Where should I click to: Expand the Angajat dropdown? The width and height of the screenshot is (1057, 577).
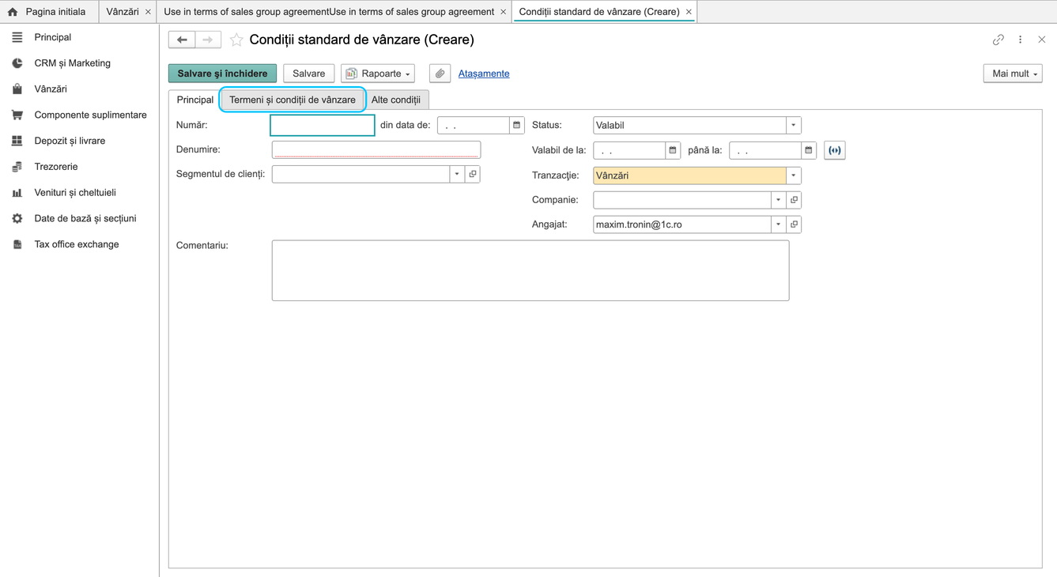point(779,224)
